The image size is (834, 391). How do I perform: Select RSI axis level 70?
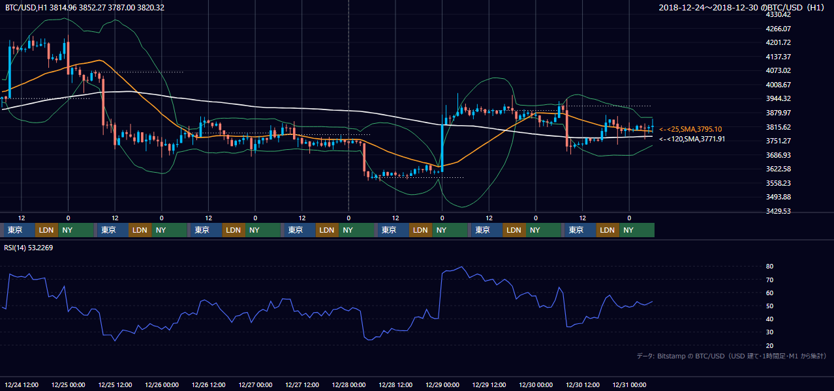click(x=769, y=280)
